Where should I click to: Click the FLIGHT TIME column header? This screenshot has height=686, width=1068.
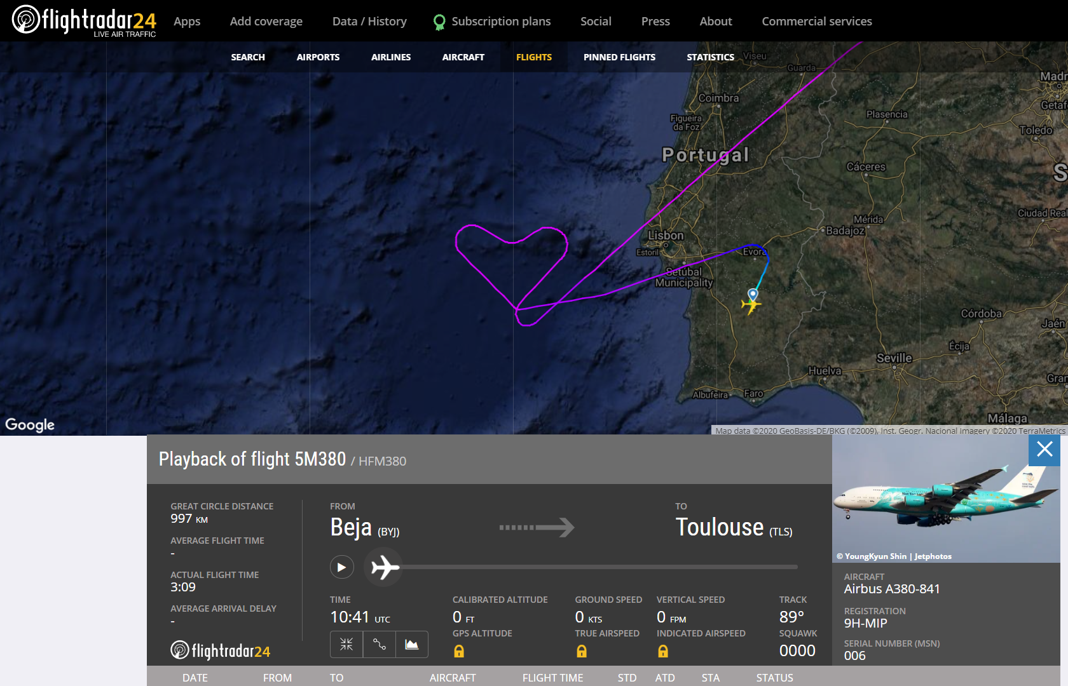(552, 678)
